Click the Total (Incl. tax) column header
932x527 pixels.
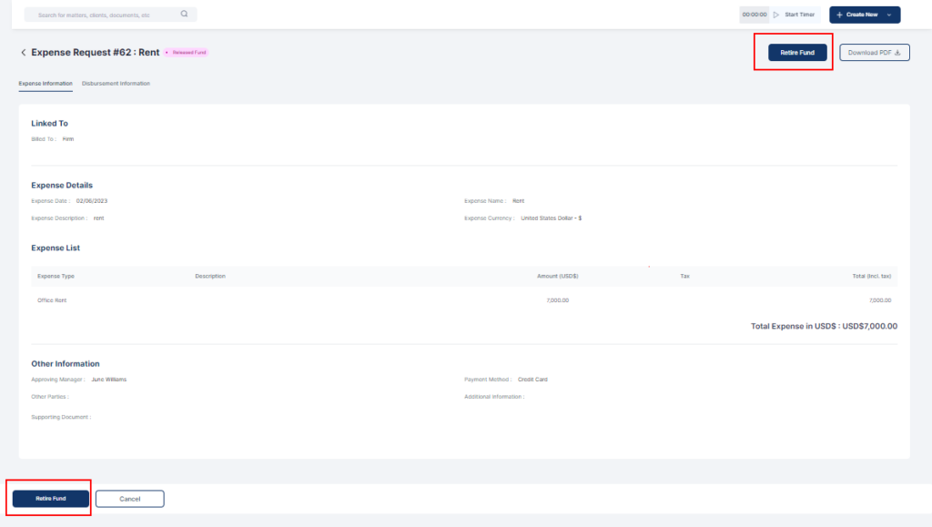871,276
